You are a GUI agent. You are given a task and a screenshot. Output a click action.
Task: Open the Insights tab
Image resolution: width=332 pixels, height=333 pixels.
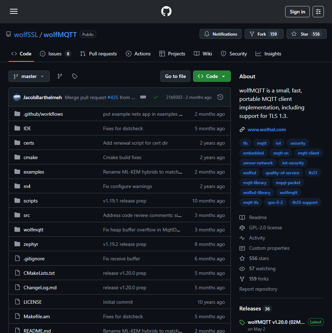(268, 54)
